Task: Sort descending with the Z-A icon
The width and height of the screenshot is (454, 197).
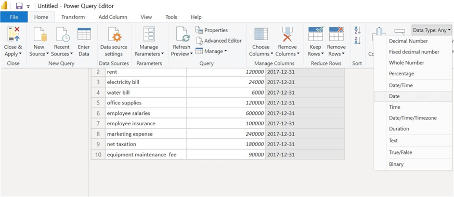Action: (x=357, y=41)
